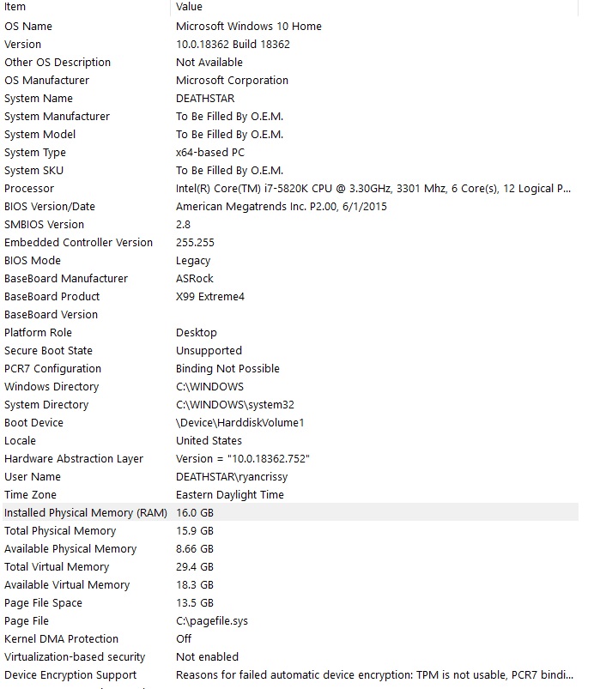Click the System Manufacturer row
Viewport: 600px width, 689px height.
pyautogui.click(x=290, y=117)
